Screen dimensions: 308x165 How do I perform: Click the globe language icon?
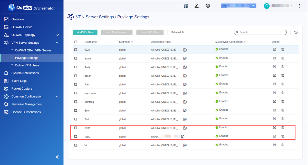click(x=208, y=6)
